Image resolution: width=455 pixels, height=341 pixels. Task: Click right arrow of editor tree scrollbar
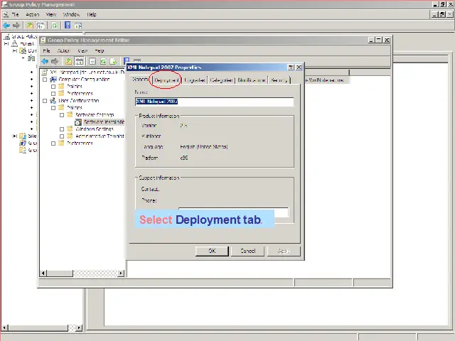coord(121,273)
